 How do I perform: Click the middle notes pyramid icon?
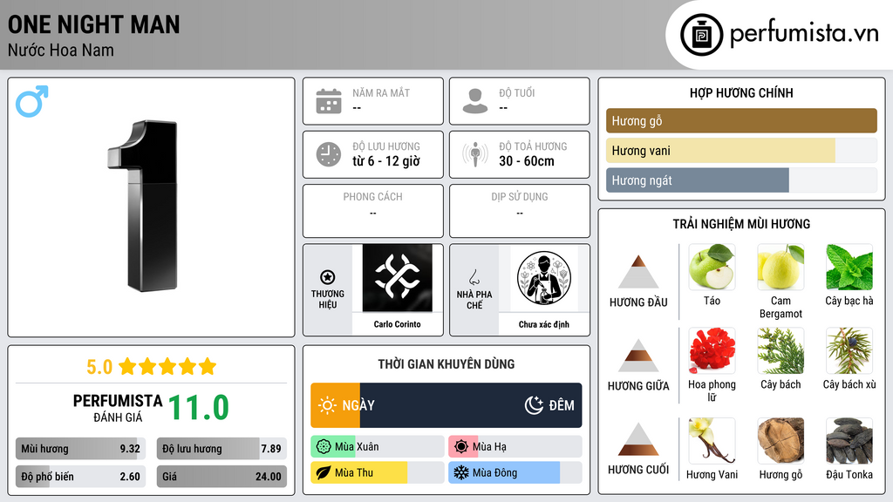[638, 356]
